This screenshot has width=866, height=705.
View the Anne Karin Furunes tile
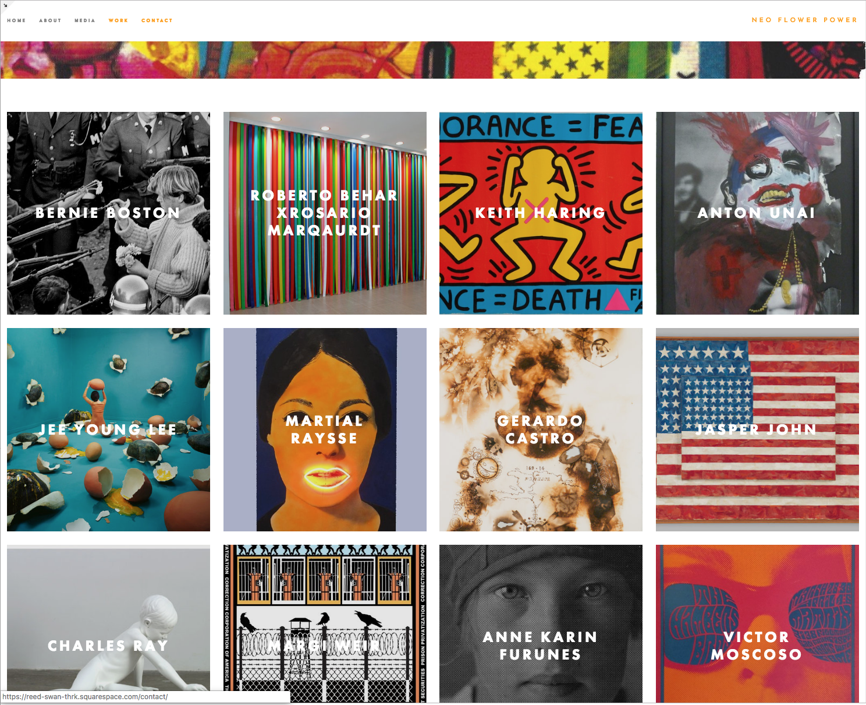541,623
